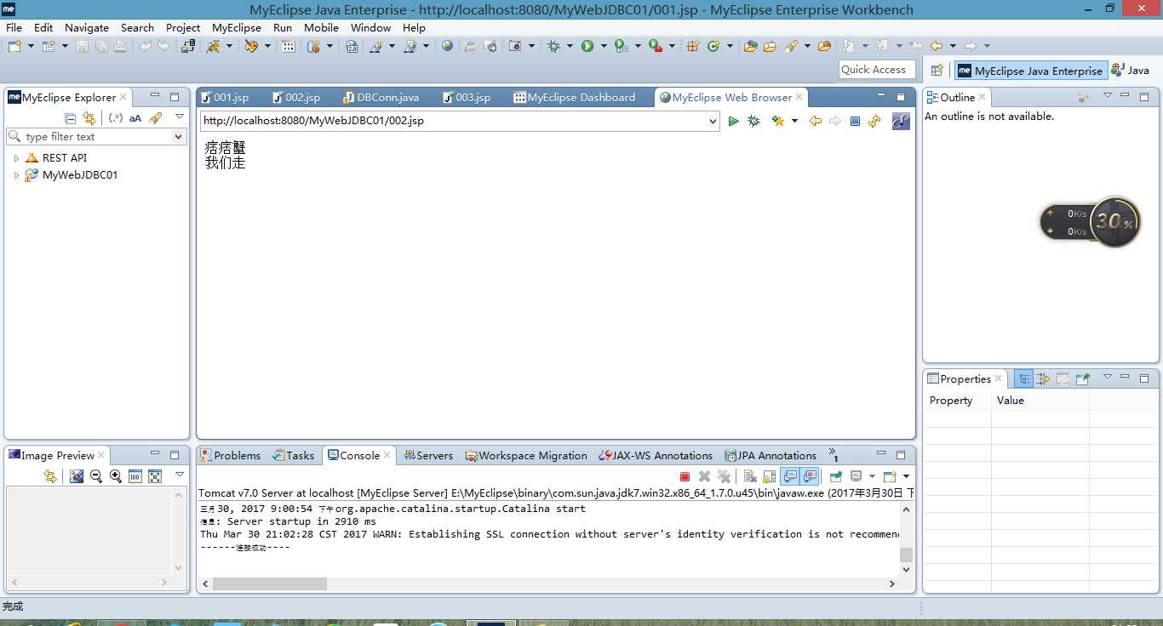Click the browser Go green arrow button

(x=733, y=122)
